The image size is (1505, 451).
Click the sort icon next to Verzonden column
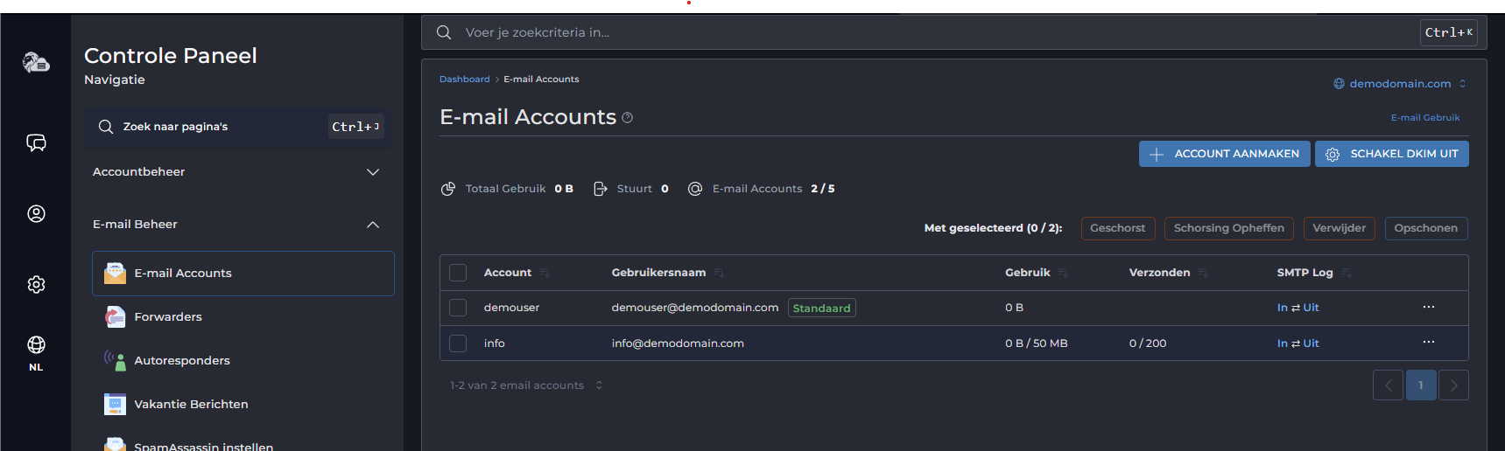coord(1203,273)
